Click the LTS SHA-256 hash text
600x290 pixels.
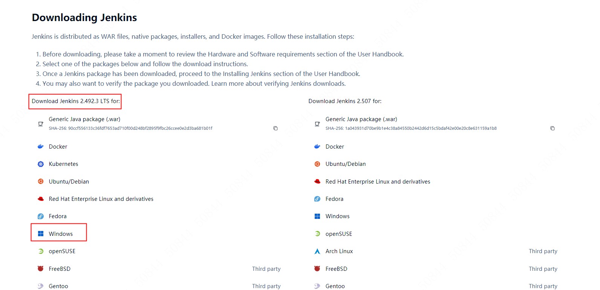(130, 128)
